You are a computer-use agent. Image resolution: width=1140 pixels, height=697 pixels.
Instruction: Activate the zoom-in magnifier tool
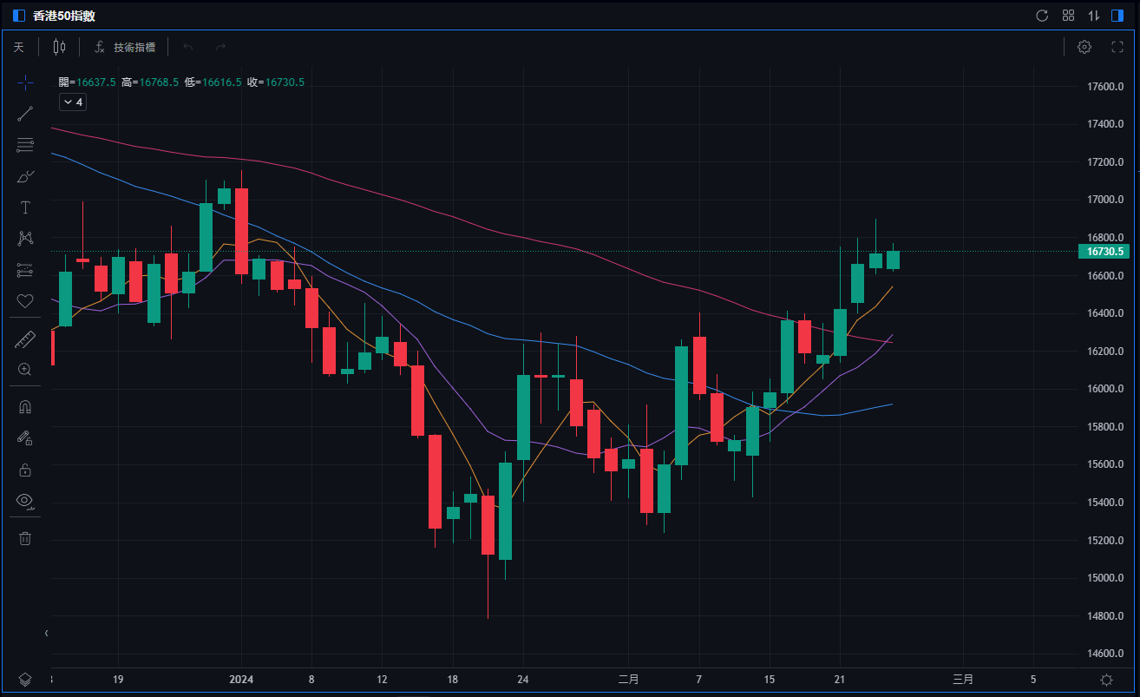(25, 369)
